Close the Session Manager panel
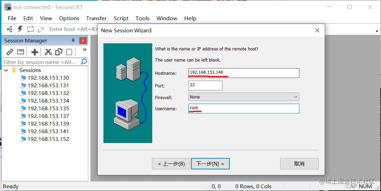Screen dimensions: 381x191 [x=83, y=41]
